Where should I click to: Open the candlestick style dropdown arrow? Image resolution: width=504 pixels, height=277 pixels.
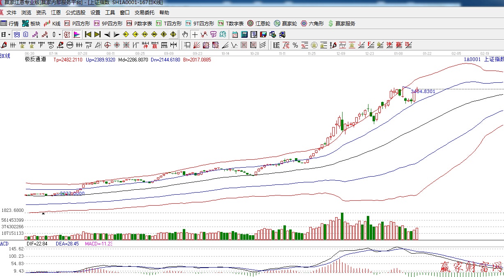pos(59,34)
